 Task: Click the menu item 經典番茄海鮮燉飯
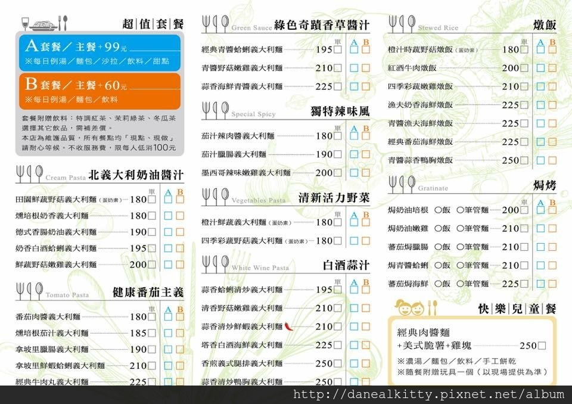coord(420,142)
